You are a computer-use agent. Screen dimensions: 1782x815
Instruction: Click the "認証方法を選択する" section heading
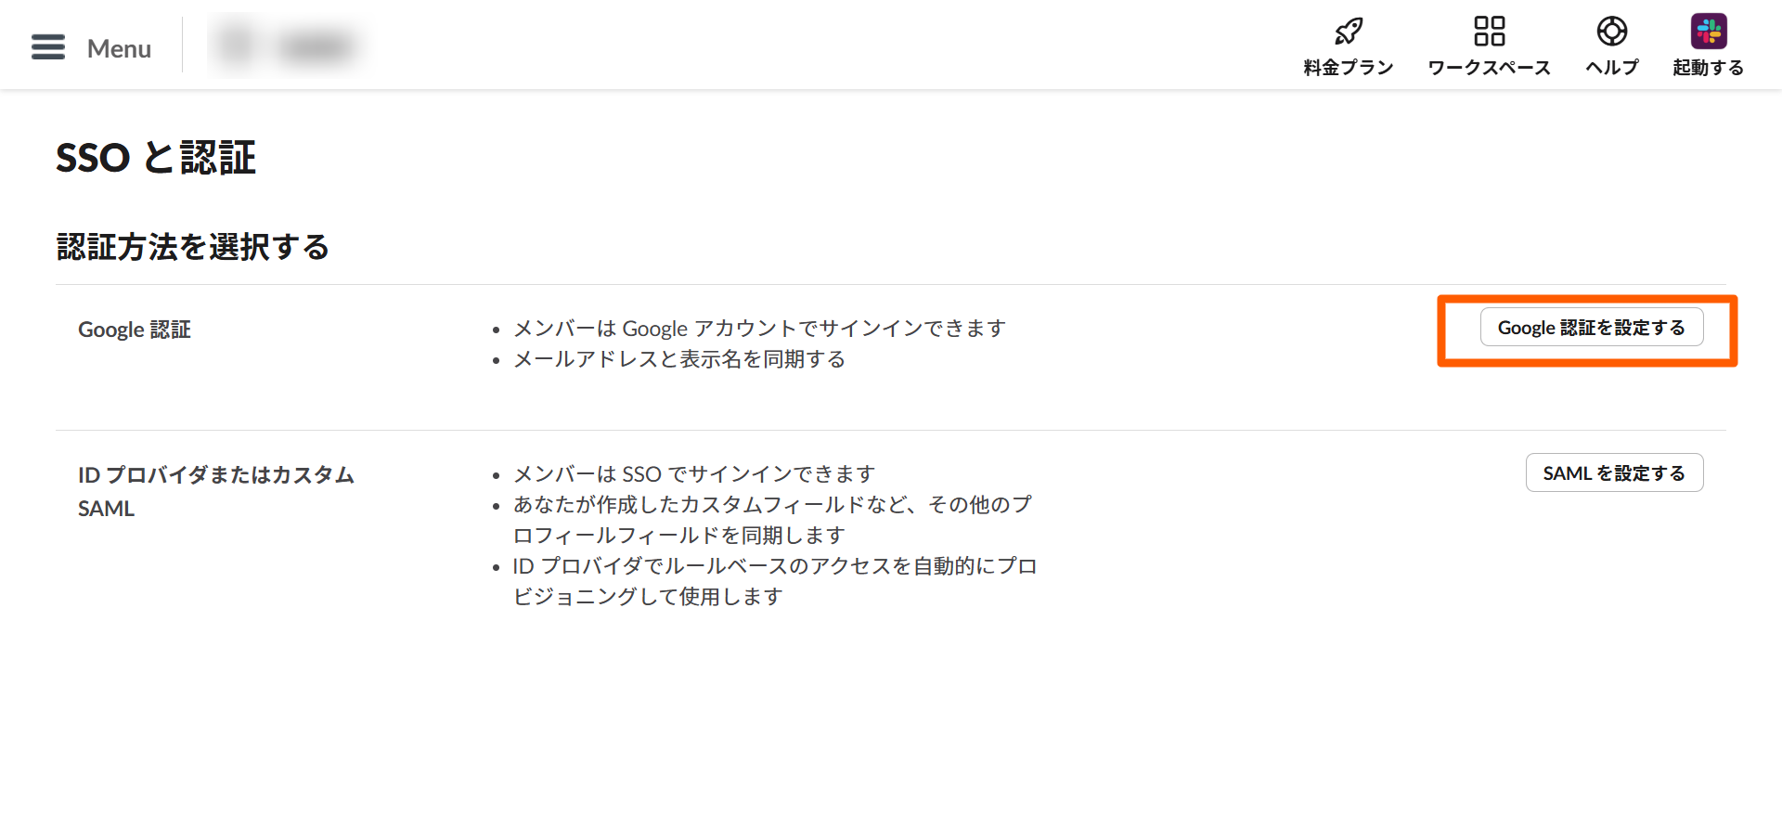click(x=193, y=247)
